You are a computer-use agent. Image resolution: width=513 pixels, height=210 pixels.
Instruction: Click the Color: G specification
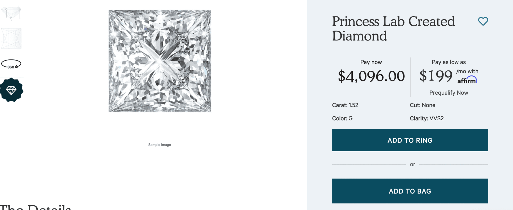[x=342, y=118]
